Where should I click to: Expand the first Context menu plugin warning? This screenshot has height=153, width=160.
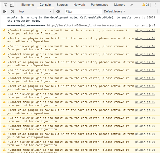click(x=8, y=30)
